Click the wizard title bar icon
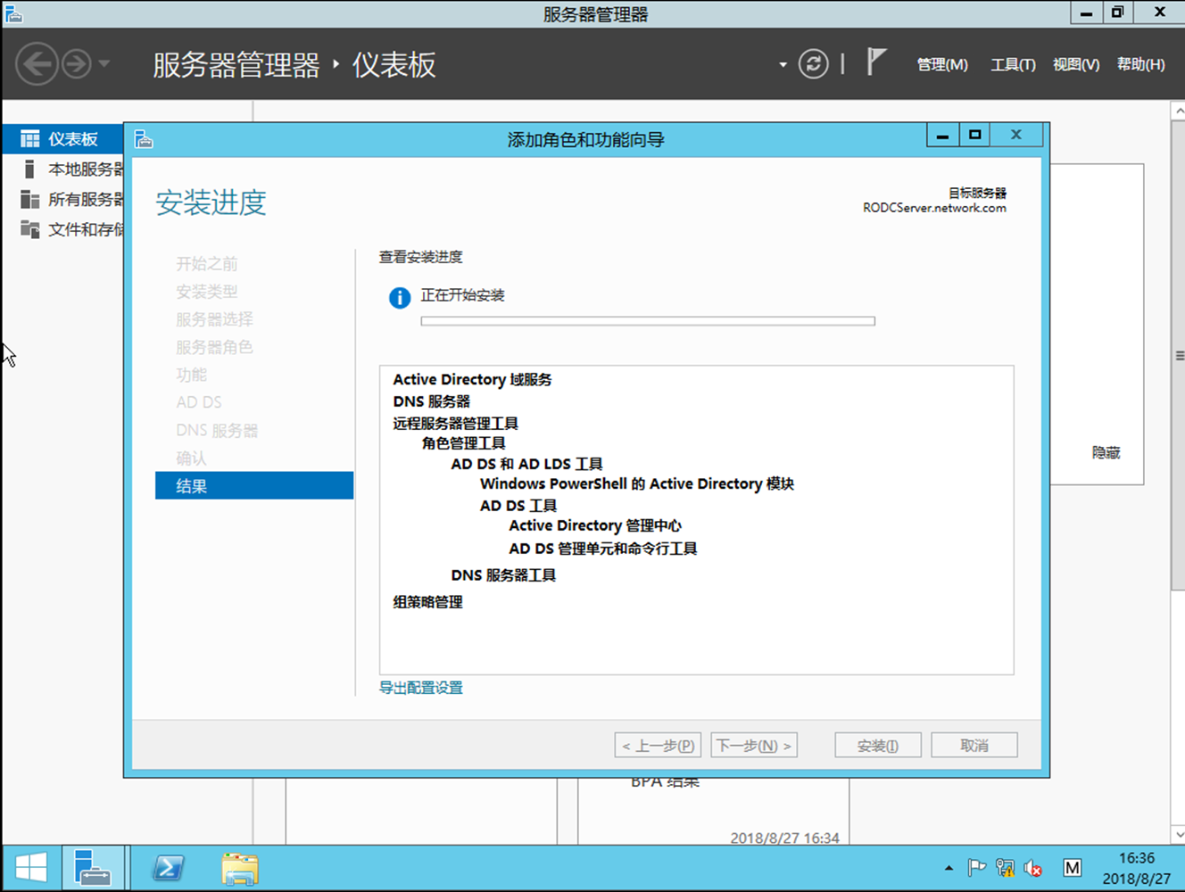 (x=144, y=139)
